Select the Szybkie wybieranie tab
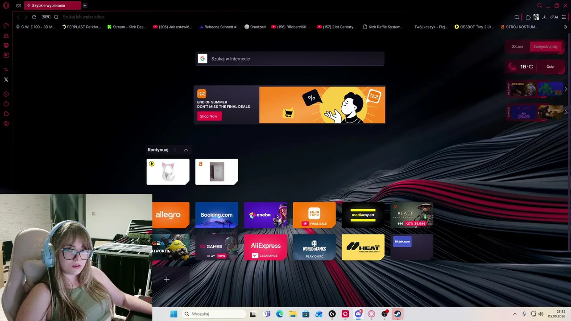 [x=52, y=6]
